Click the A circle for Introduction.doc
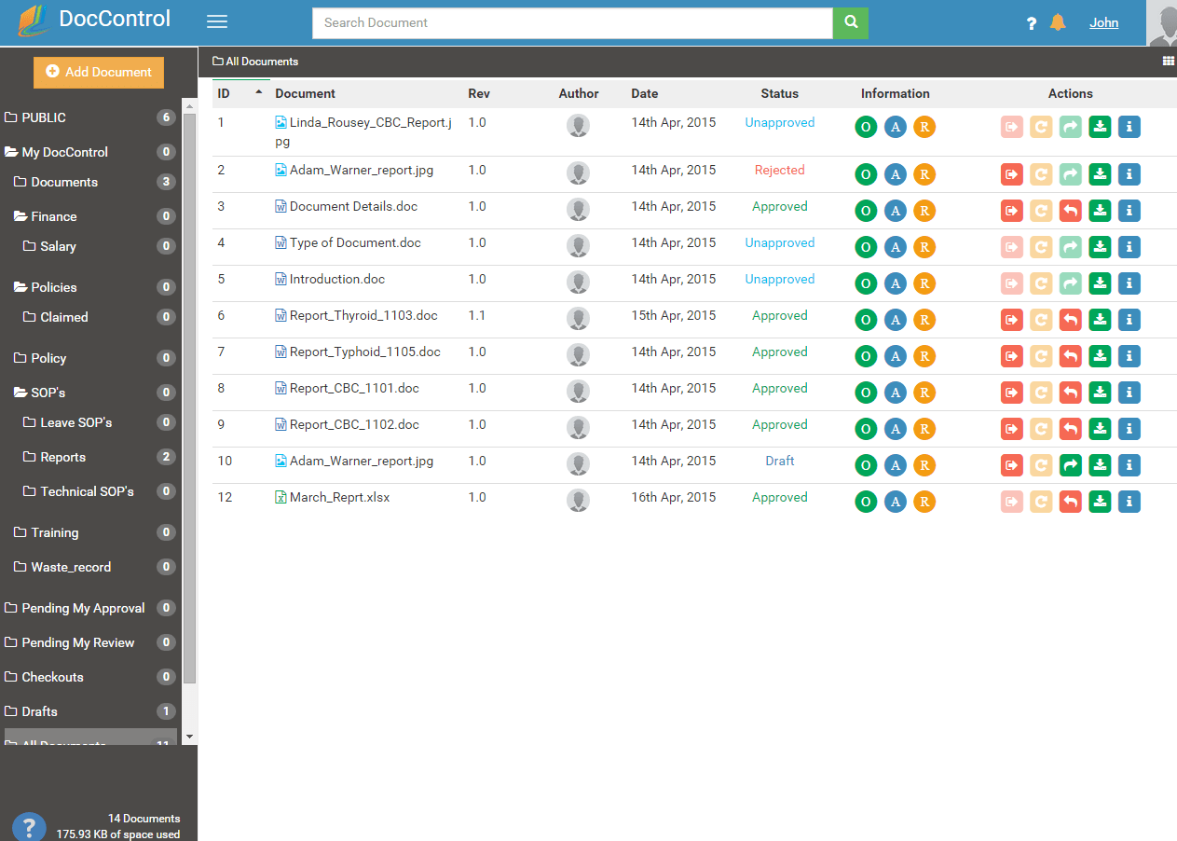This screenshot has width=1177, height=841. pyautogui.click(x=895, y=283)
